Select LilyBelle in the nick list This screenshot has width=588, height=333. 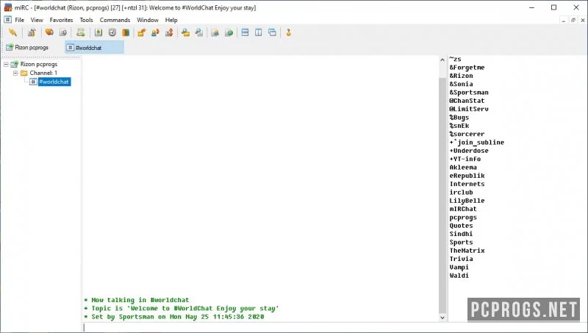467,201
